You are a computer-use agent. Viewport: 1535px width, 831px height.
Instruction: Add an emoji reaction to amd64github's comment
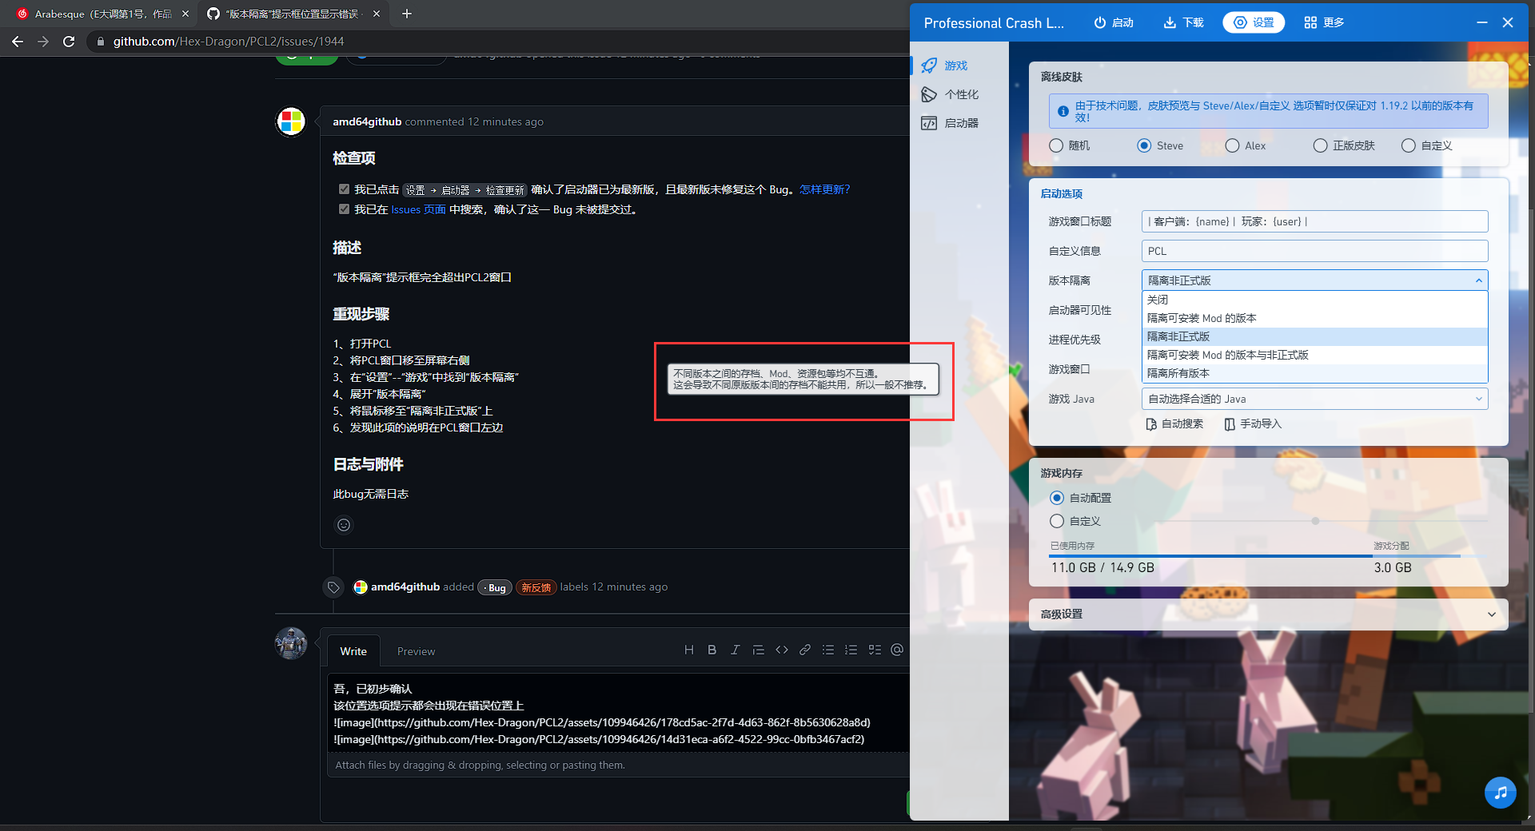click(344, 525)
